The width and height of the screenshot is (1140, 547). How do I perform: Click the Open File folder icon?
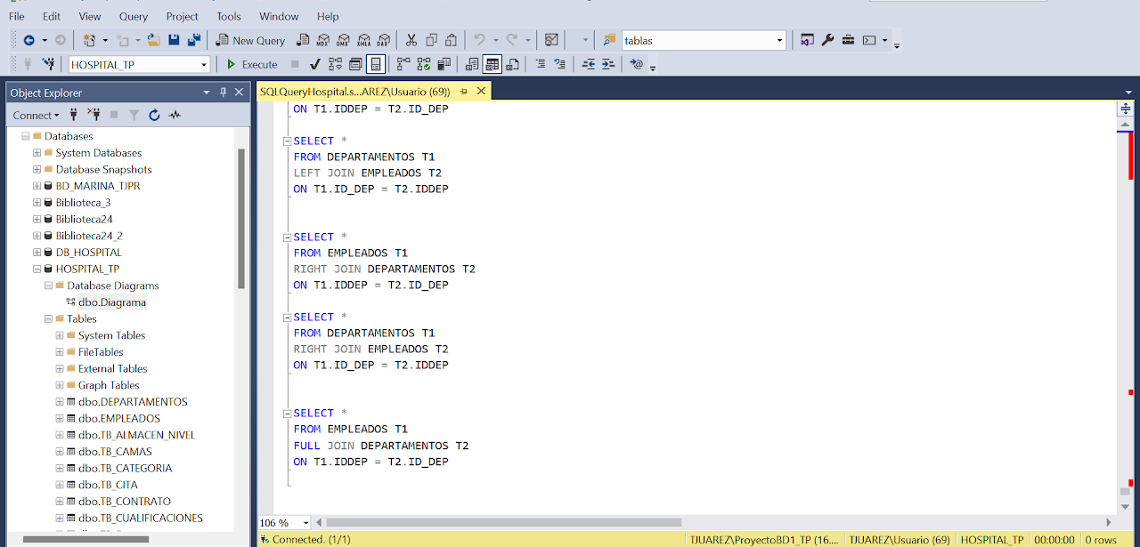(153, 40)
